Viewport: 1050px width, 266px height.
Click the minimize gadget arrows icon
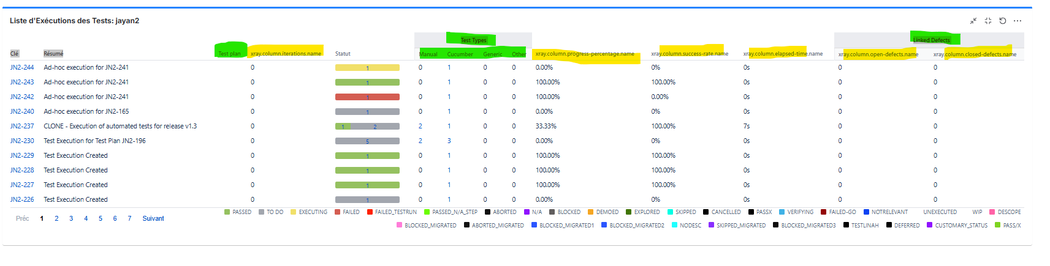tap(973, 21)
